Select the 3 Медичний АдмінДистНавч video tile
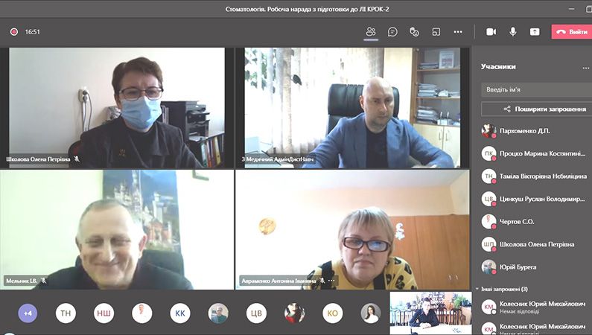The height and width of the screenshot is (335, 592). (352, 107)
